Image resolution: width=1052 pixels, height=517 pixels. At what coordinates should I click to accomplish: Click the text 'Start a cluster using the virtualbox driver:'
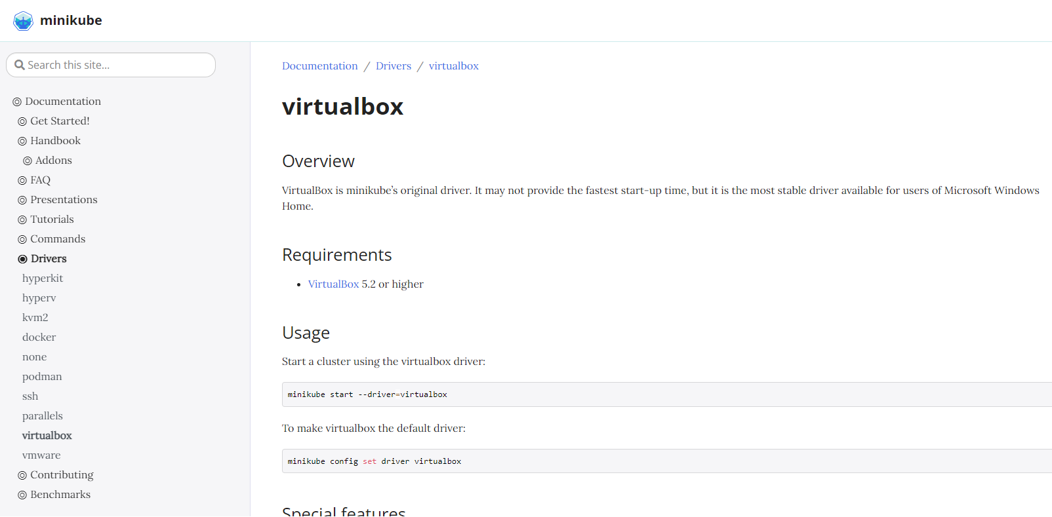point(384,362)
